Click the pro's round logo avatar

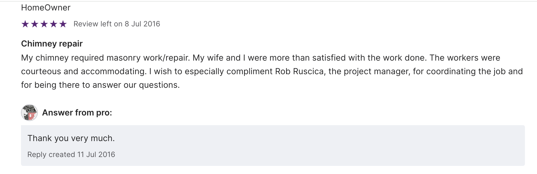tap(29, 113)
